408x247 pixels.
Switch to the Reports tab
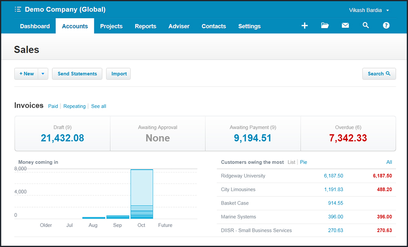(x=146, y=26)
